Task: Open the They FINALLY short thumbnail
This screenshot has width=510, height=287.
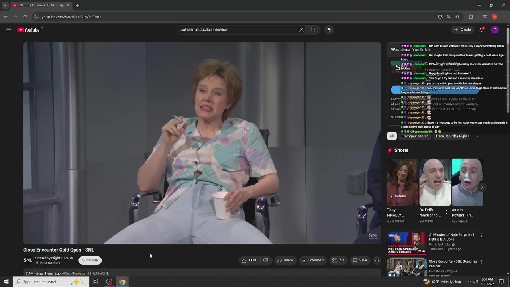Action: (x=402, y=182)
